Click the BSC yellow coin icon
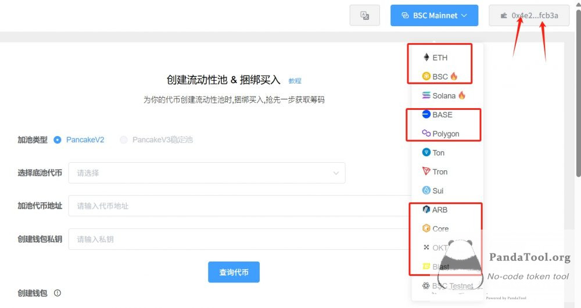Screen dimensions: 581x308 tap(426, 76)
